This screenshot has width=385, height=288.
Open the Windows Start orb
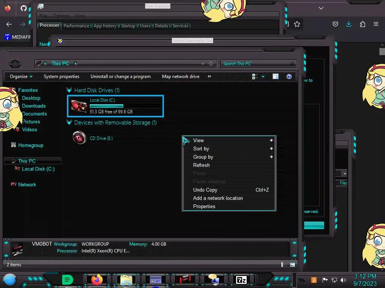pyautogui.click(x=9, y=280)
